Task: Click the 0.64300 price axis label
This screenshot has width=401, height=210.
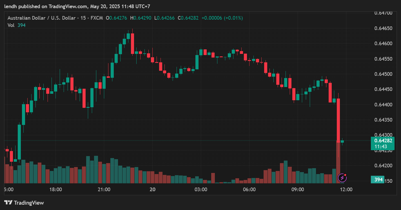Action: [x=383, y=135]
